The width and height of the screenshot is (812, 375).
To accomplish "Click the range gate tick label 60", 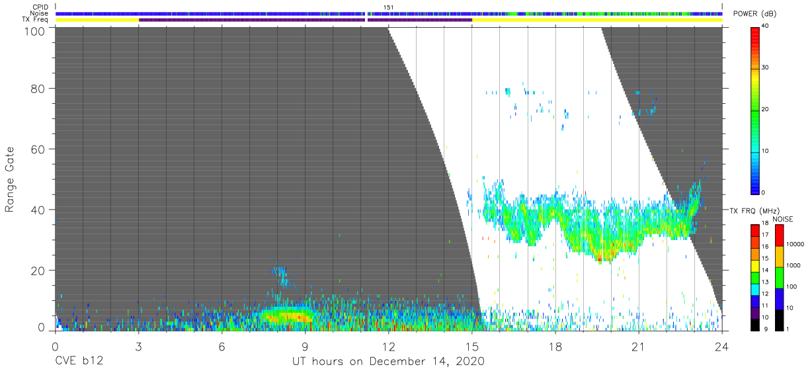I will coord(38,149).
